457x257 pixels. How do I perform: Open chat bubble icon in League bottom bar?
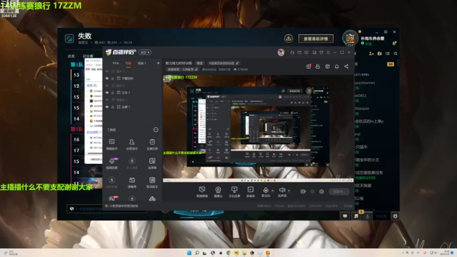coord(345,216)
